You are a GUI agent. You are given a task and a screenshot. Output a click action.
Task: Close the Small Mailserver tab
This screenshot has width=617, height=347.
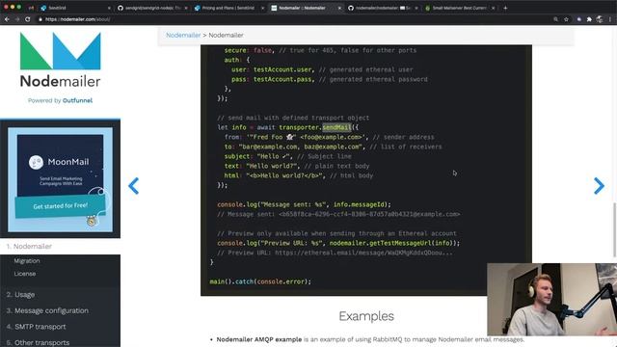[493, 8]
